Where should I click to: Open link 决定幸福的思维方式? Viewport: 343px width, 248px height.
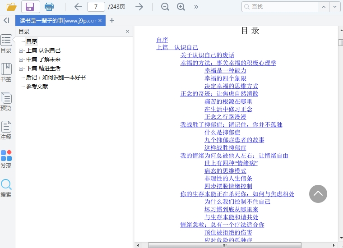point(231,86)
